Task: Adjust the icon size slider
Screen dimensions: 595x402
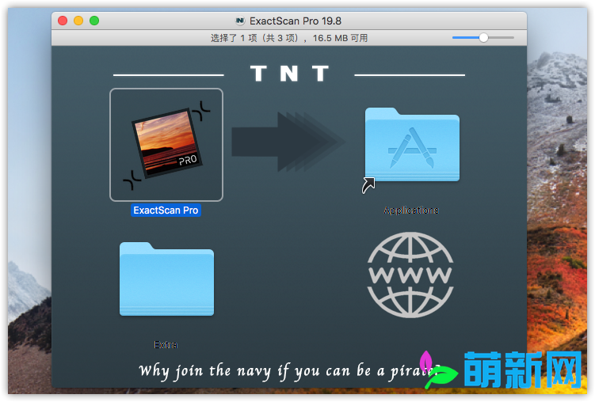Action: click(483, 38)
